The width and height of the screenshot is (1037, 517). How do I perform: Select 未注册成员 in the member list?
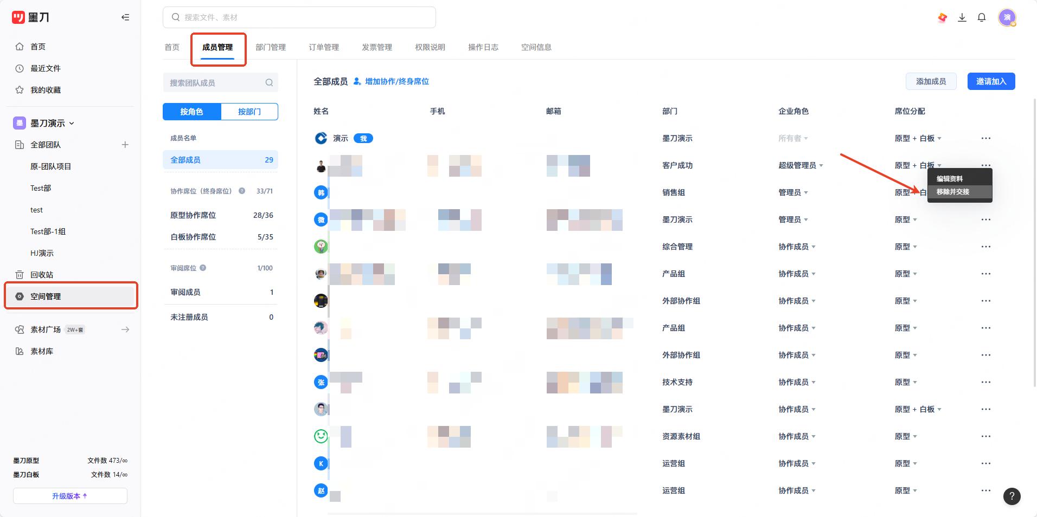click(221, 317)
